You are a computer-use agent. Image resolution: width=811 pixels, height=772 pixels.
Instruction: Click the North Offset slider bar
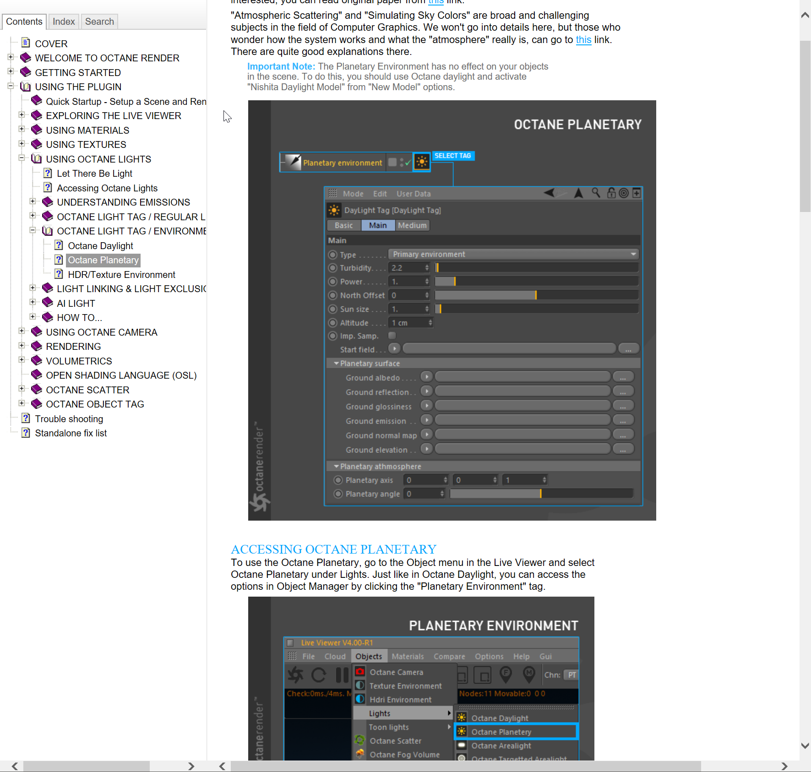[x=536, y=295]
